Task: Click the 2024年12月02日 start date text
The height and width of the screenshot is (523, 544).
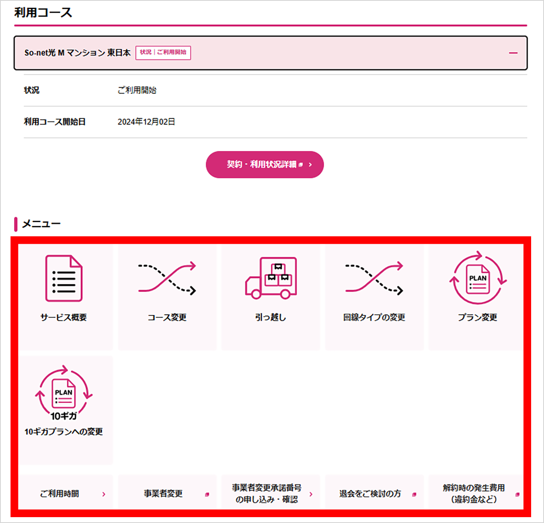Action: tap(146, 121)
